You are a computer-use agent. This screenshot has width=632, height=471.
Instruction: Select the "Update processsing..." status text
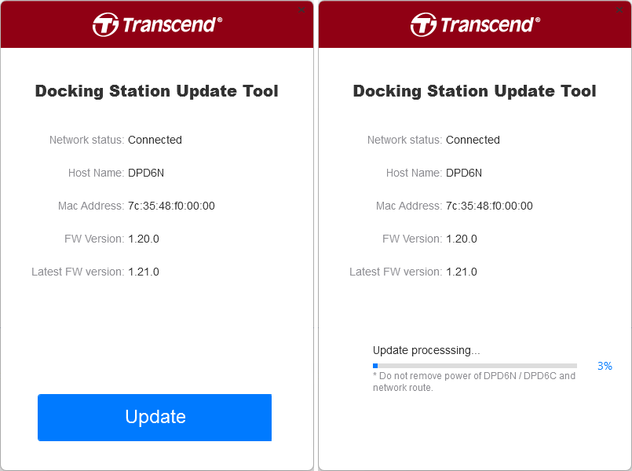point(426,350)
